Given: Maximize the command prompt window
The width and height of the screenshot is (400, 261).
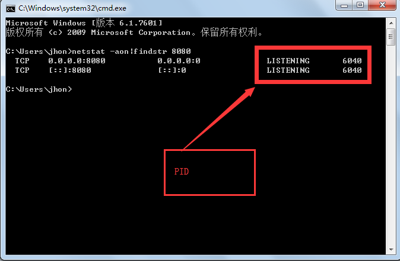Looking at the screenshot, I should point(360,5).
